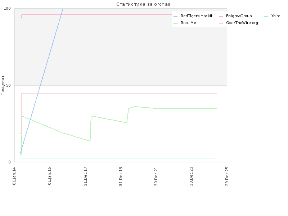Click the 30.Dec.21 x-axis date label
Screen dimensions: 288x216
pyautogui.click(x=156, y=176)
